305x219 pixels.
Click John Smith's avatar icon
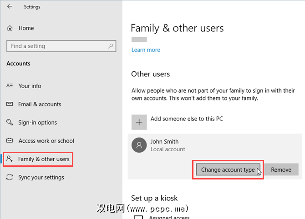139,145
